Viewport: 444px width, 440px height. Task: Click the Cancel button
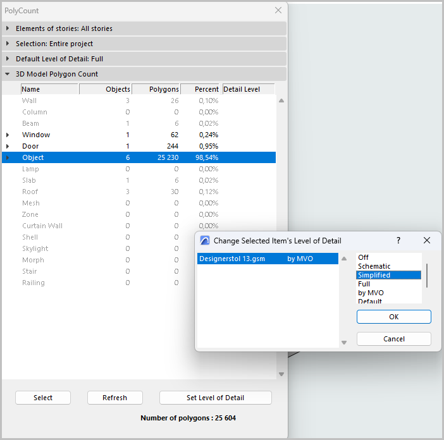pos(393,339)
